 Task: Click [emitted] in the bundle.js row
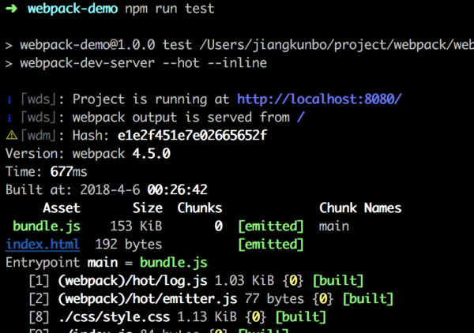271,226
